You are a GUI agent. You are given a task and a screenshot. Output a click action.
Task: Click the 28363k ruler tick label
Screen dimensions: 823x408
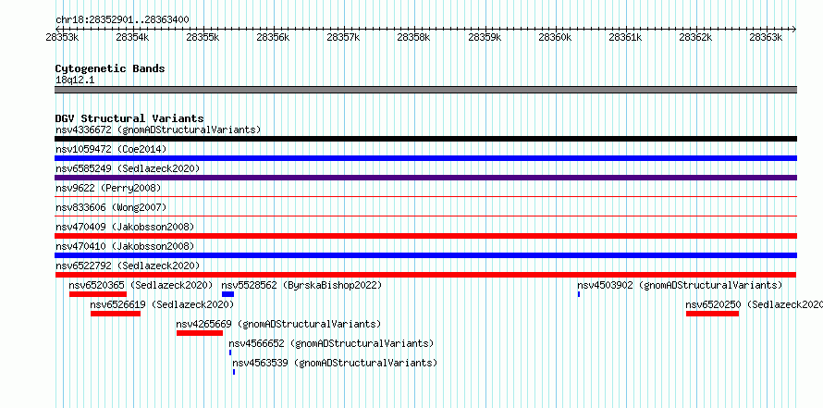click(x=766, y=37)
